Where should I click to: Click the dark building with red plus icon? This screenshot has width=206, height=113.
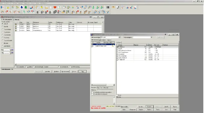pyautogui.click(x=47, y=12)
